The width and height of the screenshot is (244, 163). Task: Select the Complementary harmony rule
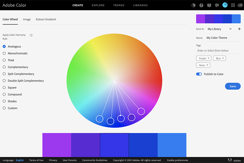15,67
